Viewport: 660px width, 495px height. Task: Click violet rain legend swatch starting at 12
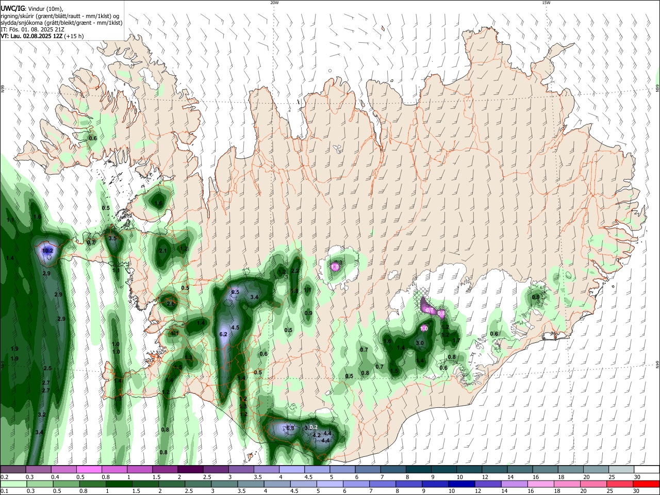coord(488,484)
